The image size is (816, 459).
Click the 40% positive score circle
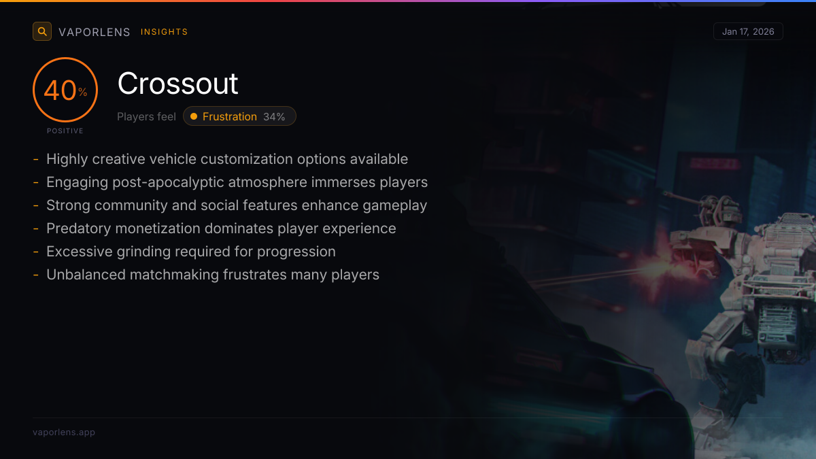[65, 90]
